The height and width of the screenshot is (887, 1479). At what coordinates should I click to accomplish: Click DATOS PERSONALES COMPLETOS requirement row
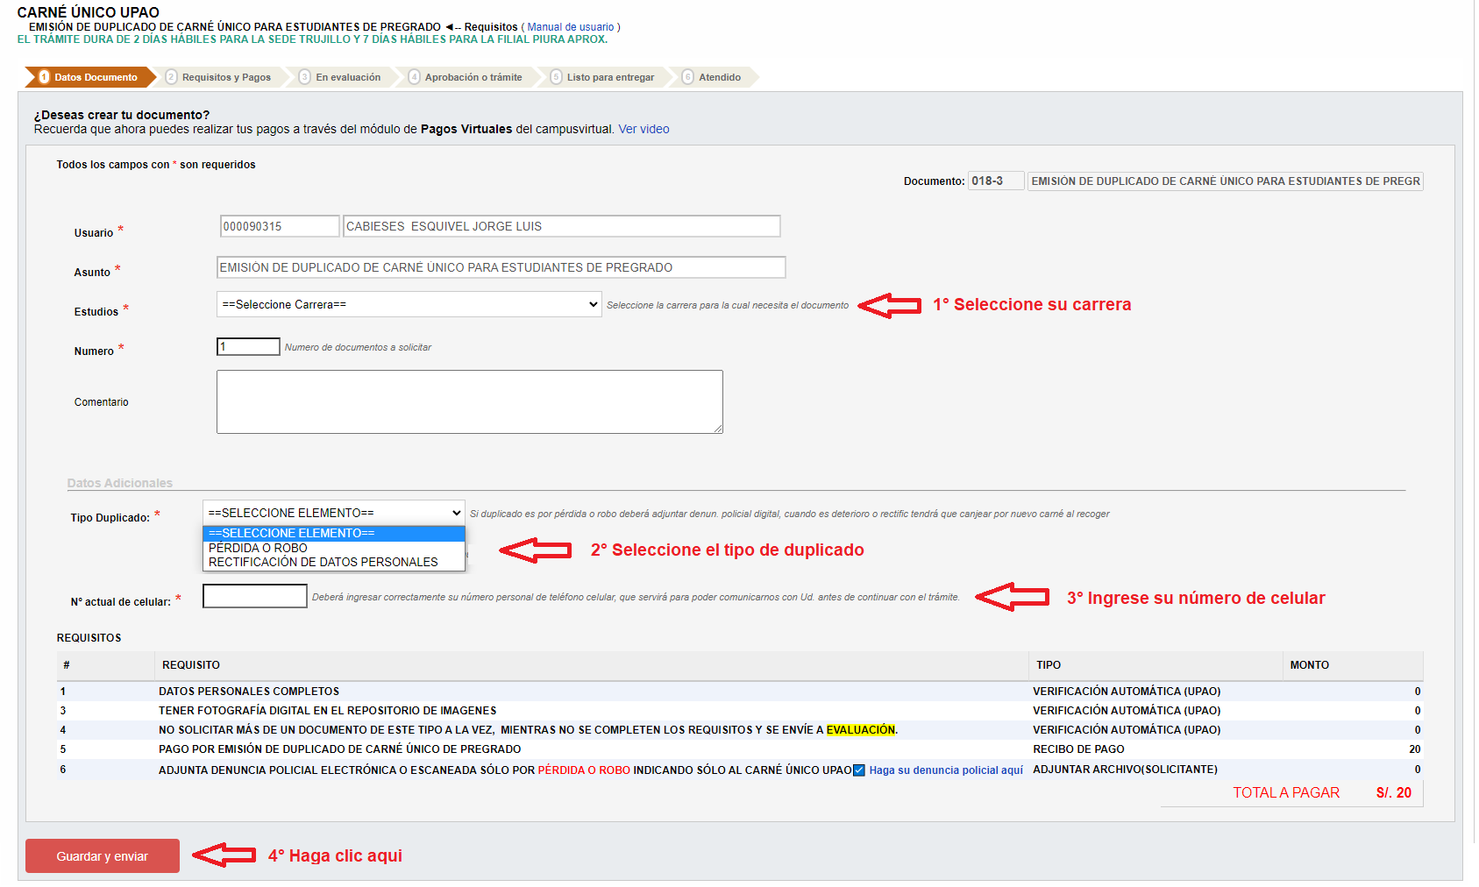tap(740, 692)
